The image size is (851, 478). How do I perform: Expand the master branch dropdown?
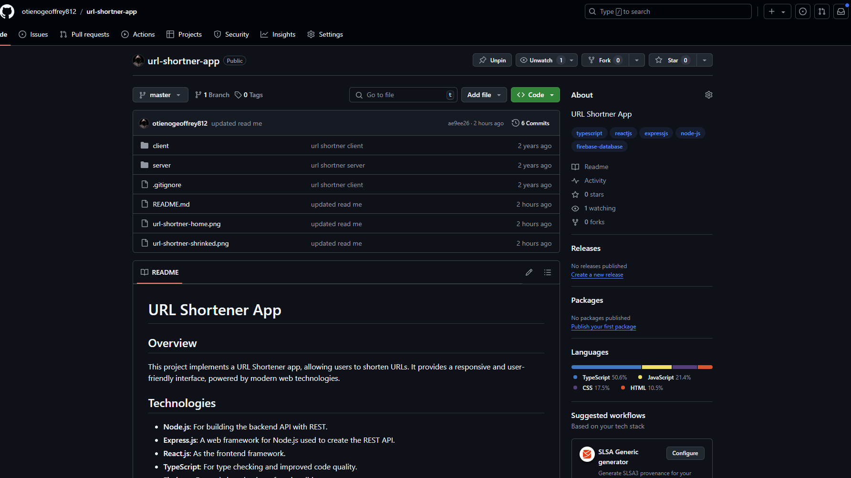click(x=160, y=95)
